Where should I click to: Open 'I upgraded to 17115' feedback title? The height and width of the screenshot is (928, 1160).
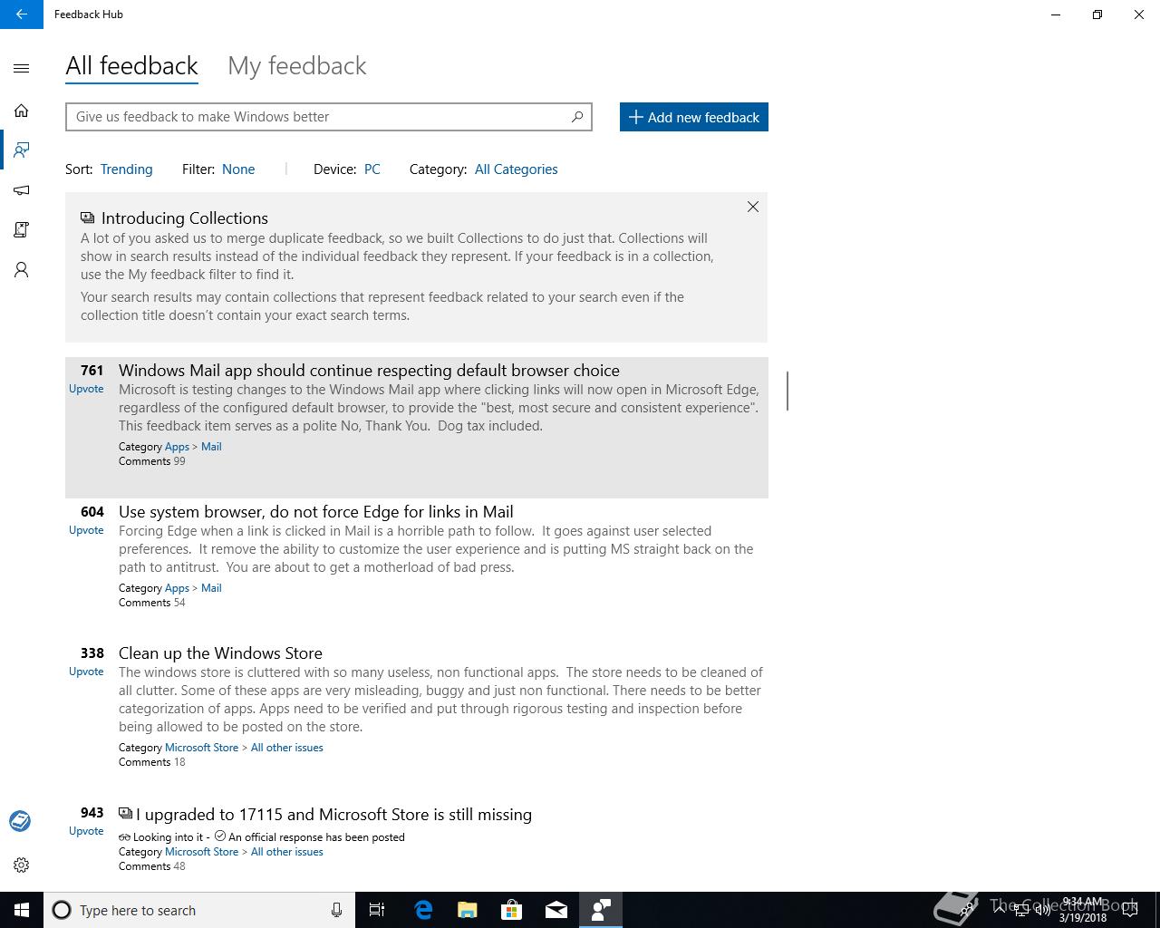tap(333, 815)
